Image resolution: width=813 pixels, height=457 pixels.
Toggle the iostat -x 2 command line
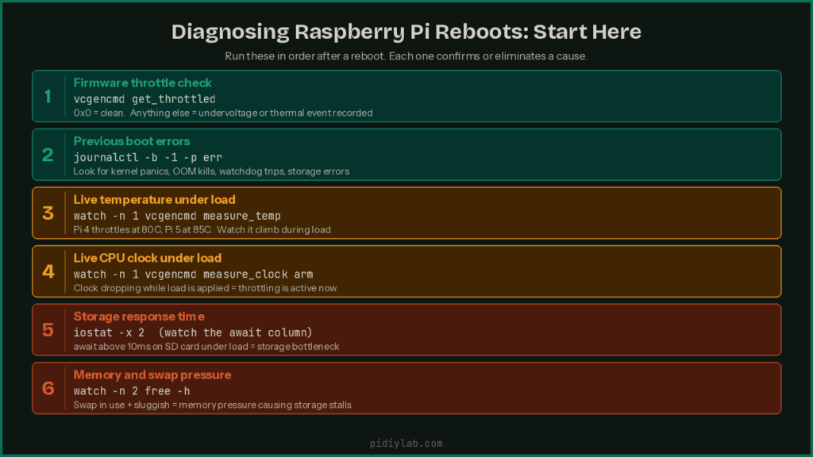(193, 332)
